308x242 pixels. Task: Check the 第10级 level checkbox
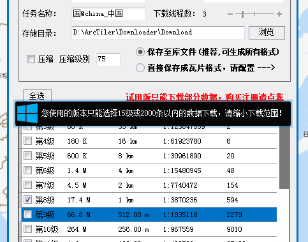[x=27, y=229]
